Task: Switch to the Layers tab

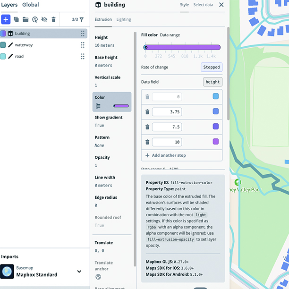Action: pyautogui.click(x=9, y=5)
